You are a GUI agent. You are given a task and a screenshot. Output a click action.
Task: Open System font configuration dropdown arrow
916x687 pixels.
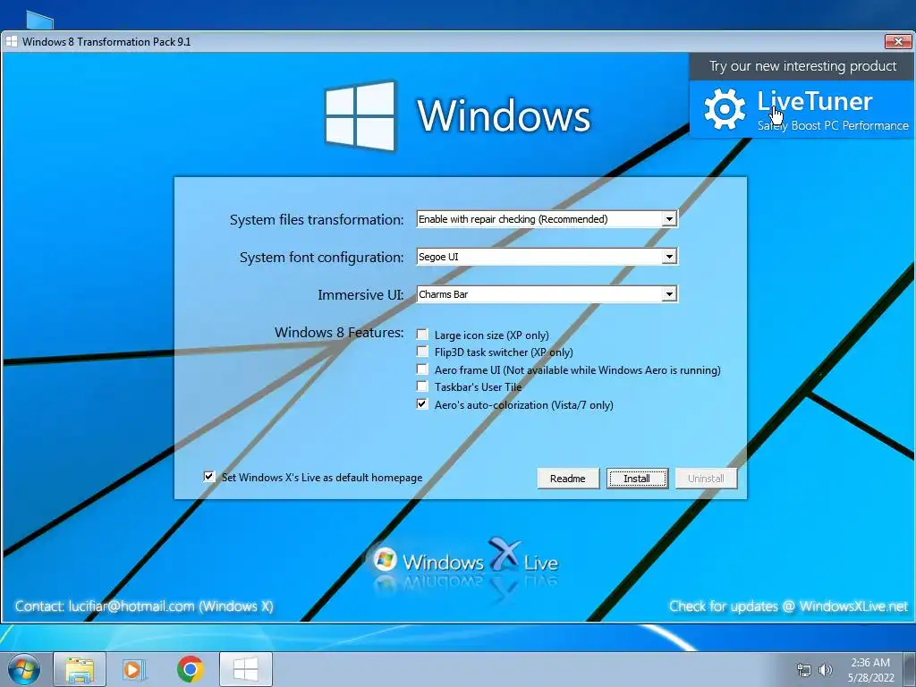pyautogui.click(x=669, y=257)
